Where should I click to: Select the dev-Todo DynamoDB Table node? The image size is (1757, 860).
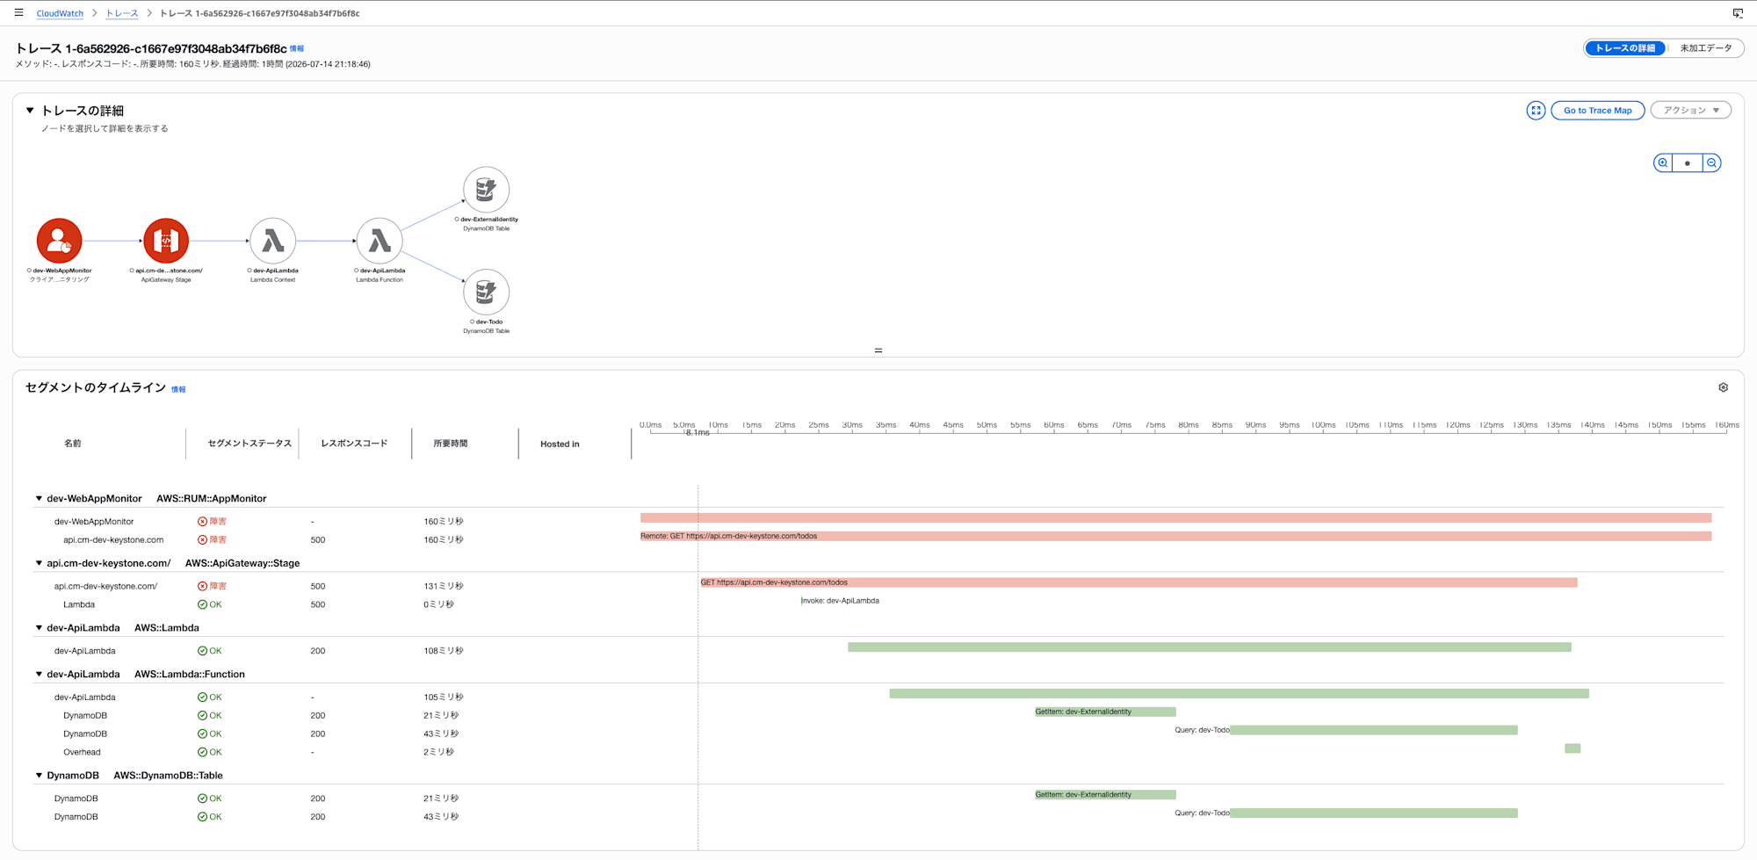coord(486,293)
